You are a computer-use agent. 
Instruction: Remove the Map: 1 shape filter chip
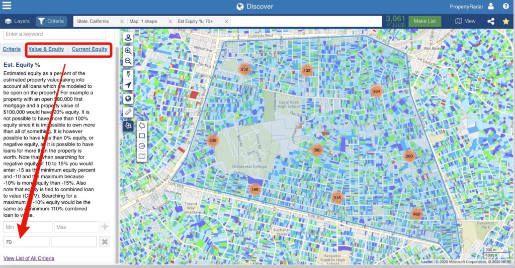[x=170, y=21]
